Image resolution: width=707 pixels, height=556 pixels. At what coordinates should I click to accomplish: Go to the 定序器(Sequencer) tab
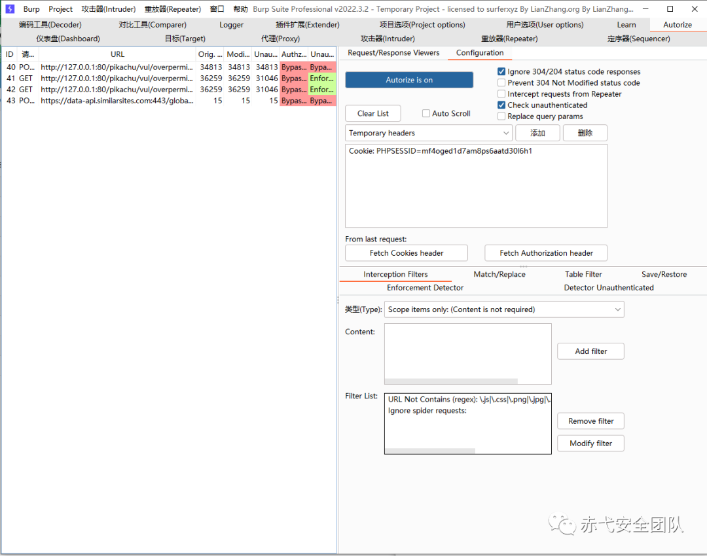tap(638, 39)
